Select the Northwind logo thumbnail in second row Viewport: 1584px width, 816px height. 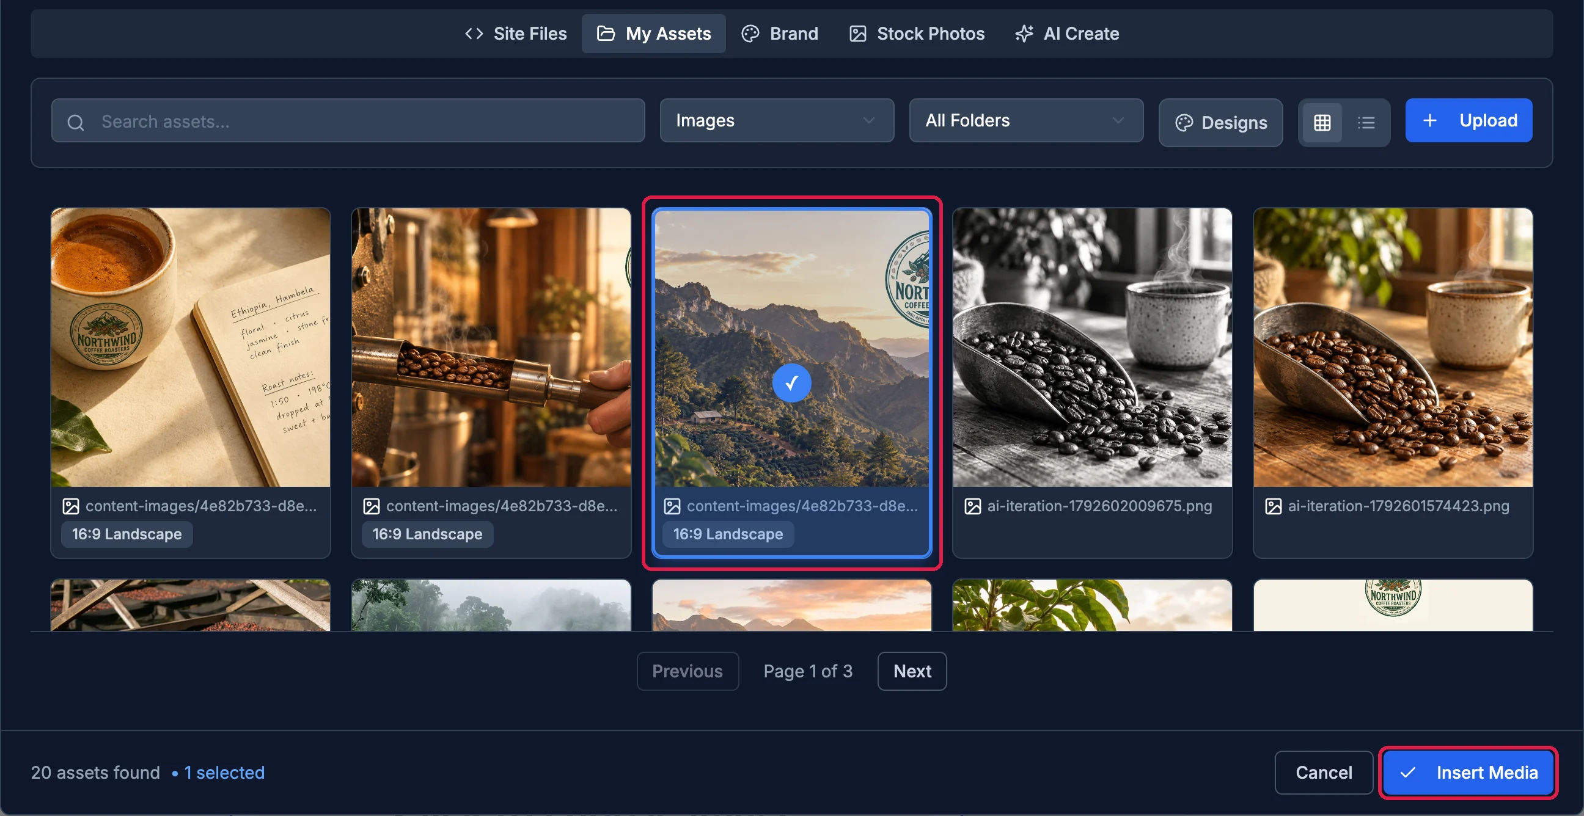click(1393, 605)
